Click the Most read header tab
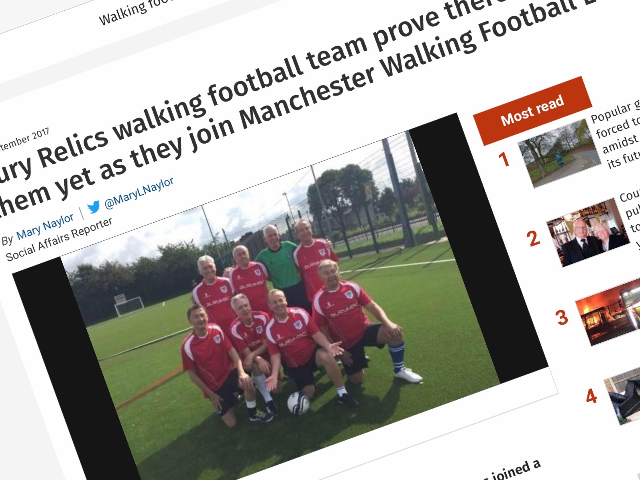This screenshot has width=640, height=480. (532, 110)
